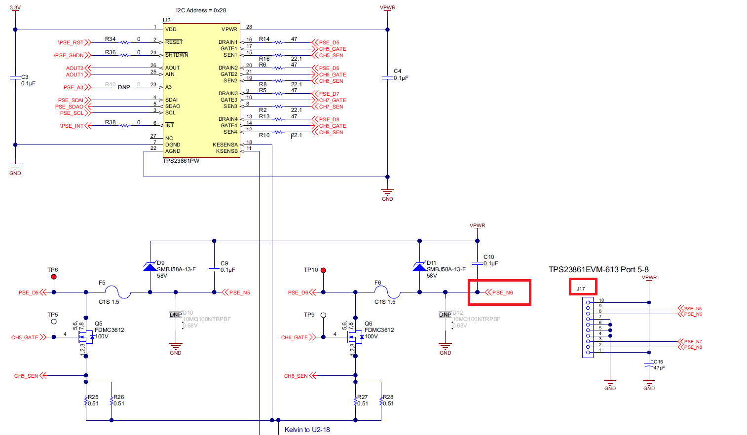
Task: Select the U2 reference designator
Action: point(167,20)
